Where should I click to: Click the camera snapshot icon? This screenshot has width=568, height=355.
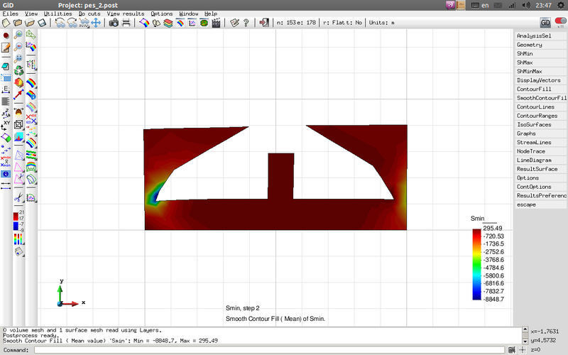pyautogui.click(x=114, y=23)
